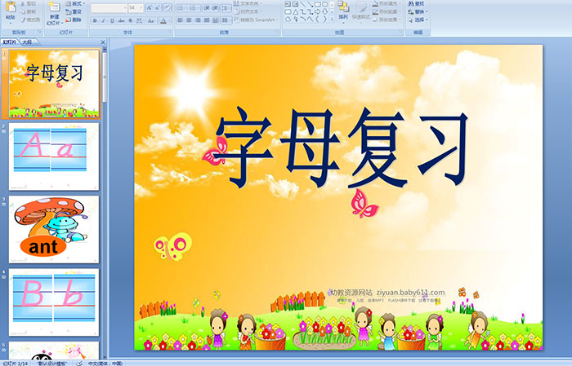572x366 pixels.
Task: Delete the slide with 删除
Action: tap(74, 20)
